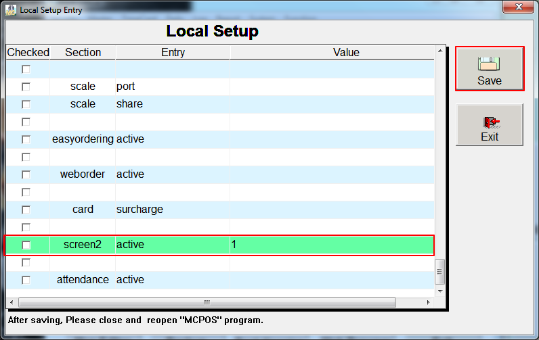
Task: Select the 'attendance' section cell
Action: pos(83,280)
